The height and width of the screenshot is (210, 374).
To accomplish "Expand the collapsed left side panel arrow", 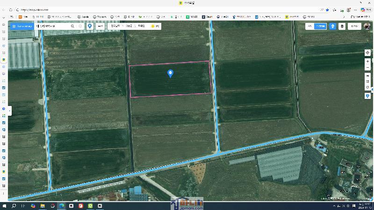I will [9, 111].
